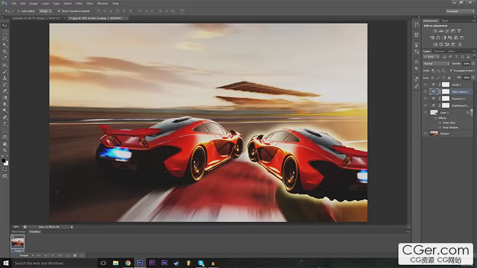Open Google Chrome from the taskbar
The width and height of the screenshot is (477, 268).
click(x=128, y=263)
